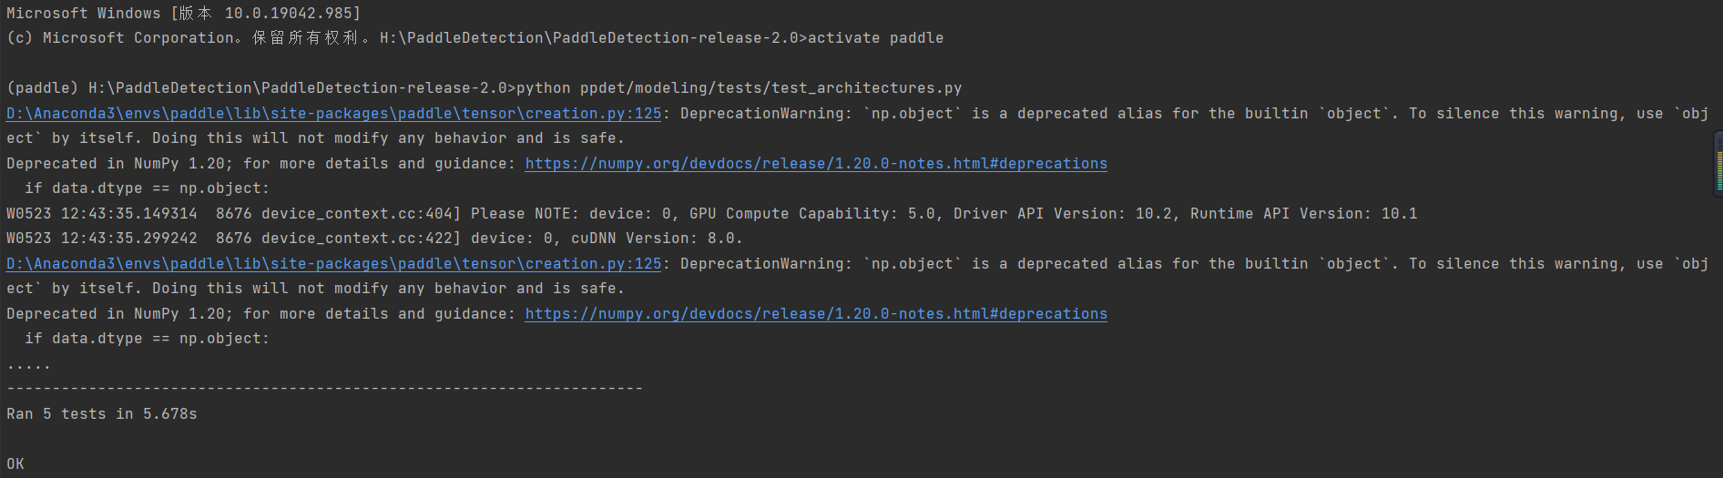
Task: Click the GPU Compute Capability log line
Action: pyautogui.click(x=710, y=214)
